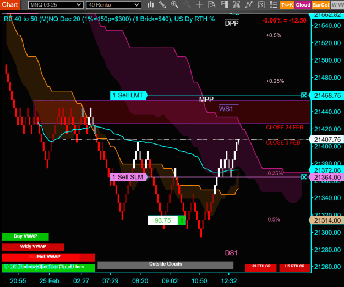Select the 1 Sell LMT order label
This screenshot has width=344, height=287.
[x=129, y=95]
